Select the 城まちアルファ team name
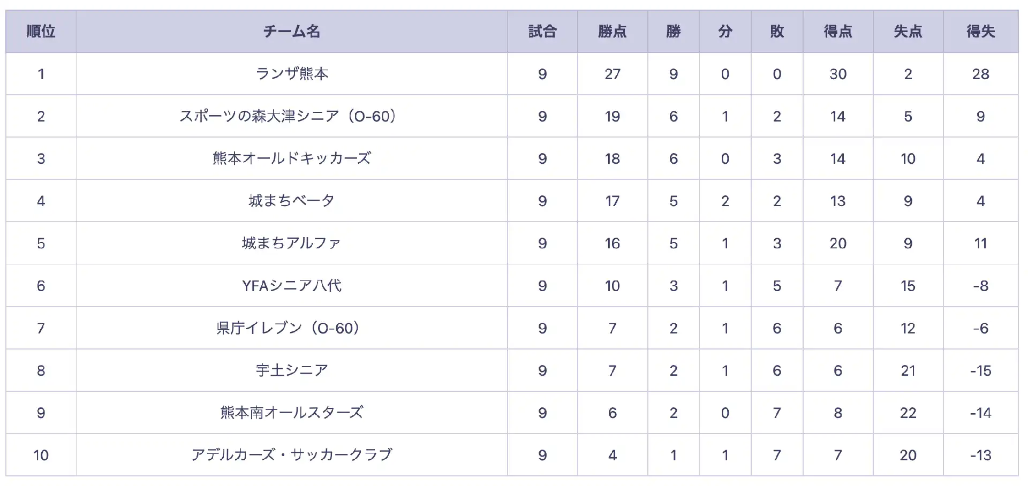Image resolution: width=1028 pixels, height=486 pixels. (x=291, y=243)
